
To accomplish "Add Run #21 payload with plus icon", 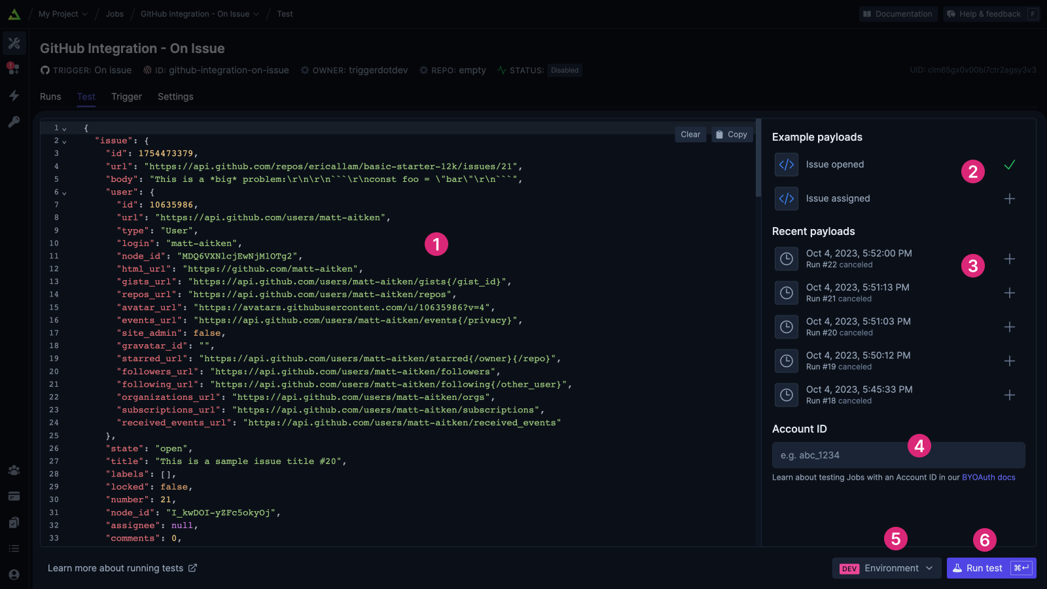I will click(x=1010, y=293).
